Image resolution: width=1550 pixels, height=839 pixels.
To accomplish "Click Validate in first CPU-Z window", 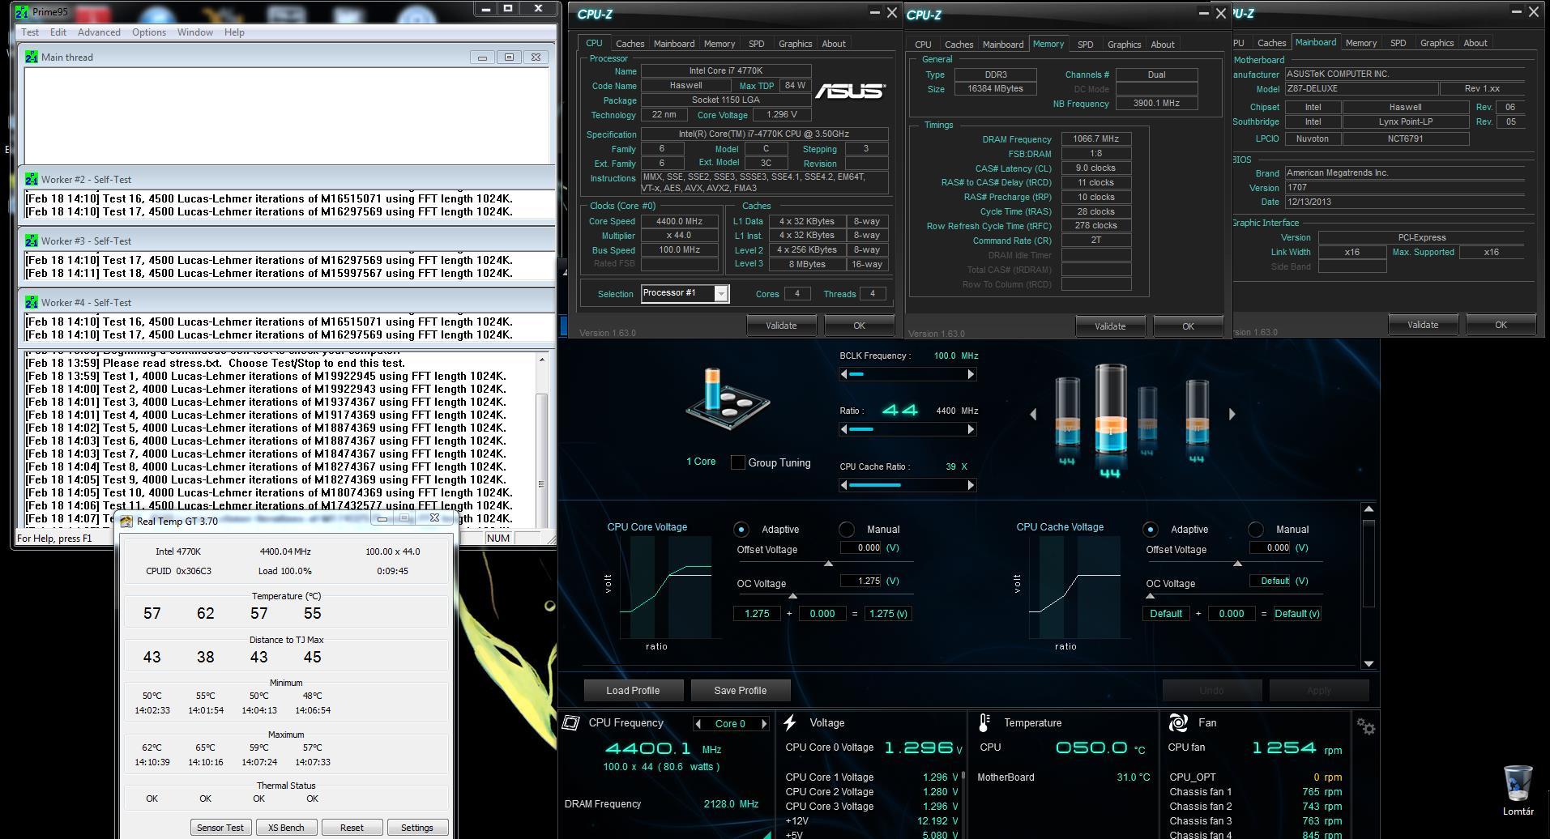I will click(x=781, y=326).
